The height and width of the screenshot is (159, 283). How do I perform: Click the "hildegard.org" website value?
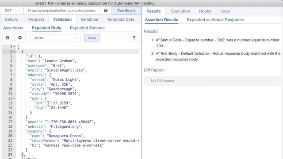65,127
